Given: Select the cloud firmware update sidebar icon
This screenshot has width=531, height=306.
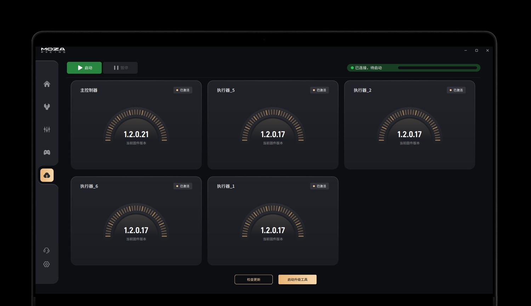Looking at the screenshot, I should [x=47, y=175].
